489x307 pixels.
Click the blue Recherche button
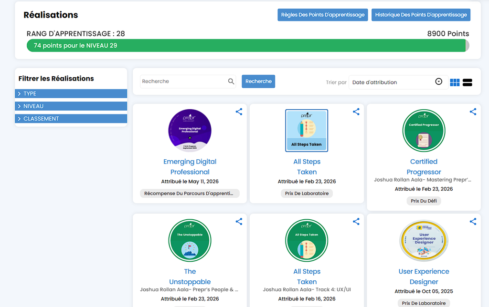258,81
